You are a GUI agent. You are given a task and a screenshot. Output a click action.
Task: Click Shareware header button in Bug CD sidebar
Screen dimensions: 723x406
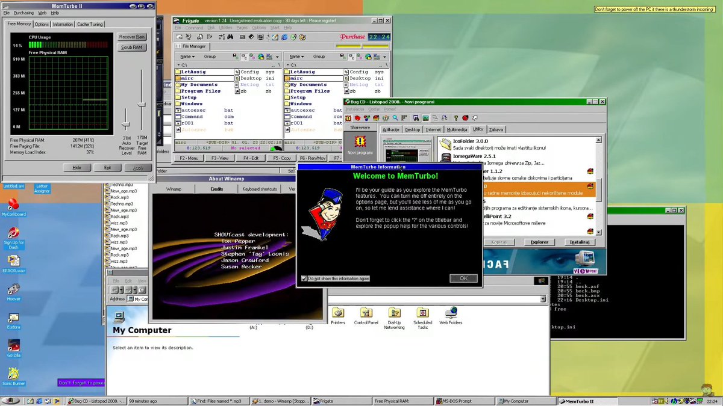point(360,128)
